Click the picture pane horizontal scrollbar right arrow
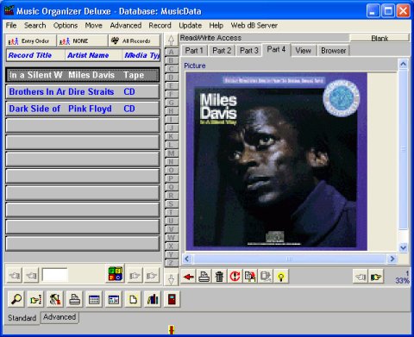Viewport: 414px width, 337px height. tap(392, 259)
